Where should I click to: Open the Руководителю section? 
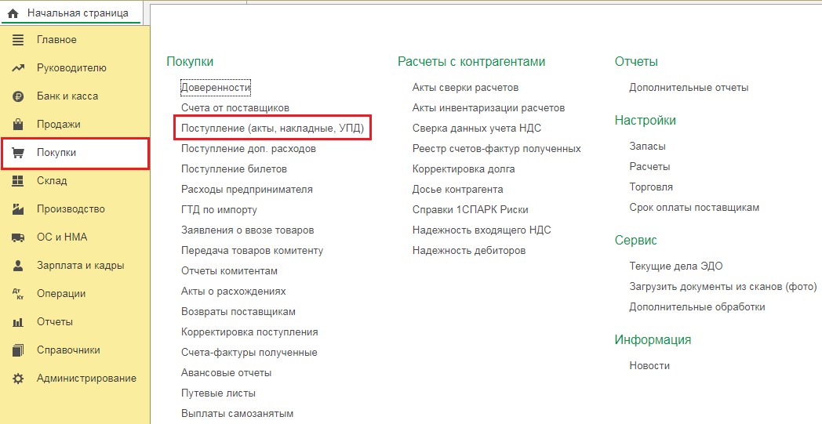point(71,68)
